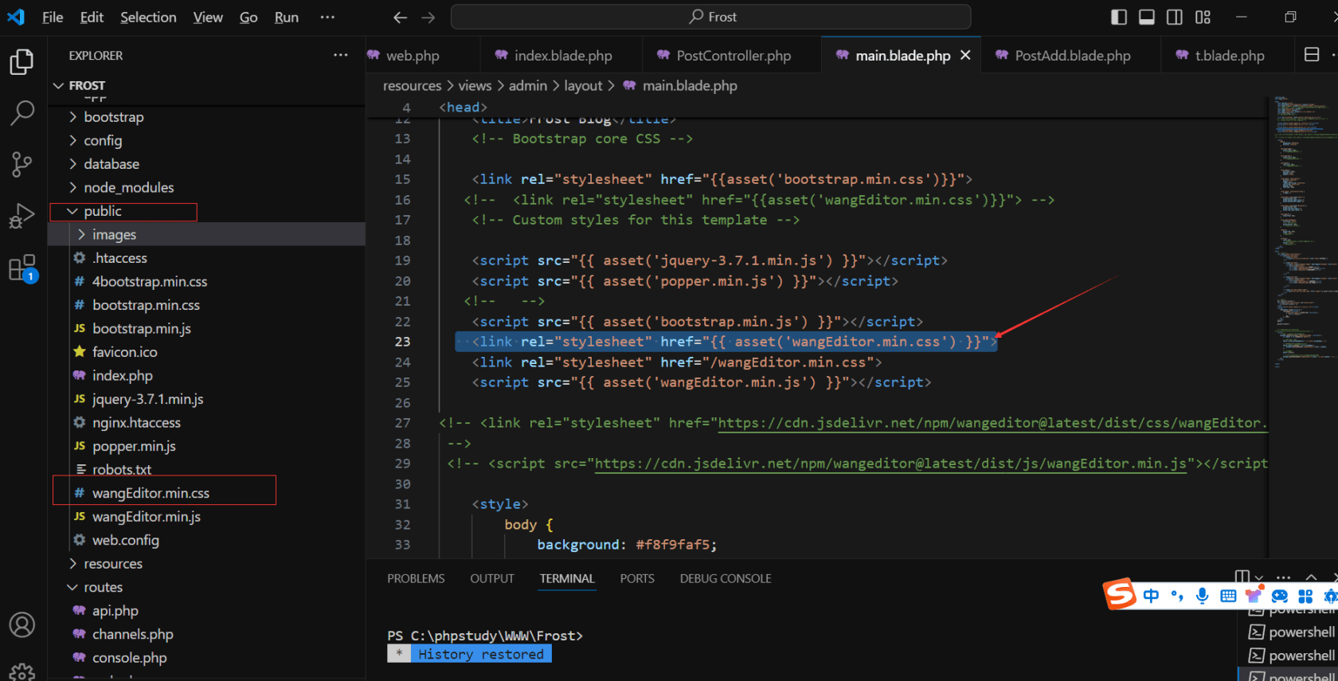Viewport: 1338px width, 681px height.
Task: Click the VS Code logo icon
Action: tap(16, 17)
